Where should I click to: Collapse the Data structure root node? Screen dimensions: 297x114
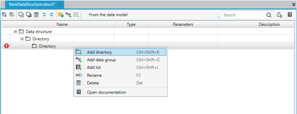tap(15, 32)
